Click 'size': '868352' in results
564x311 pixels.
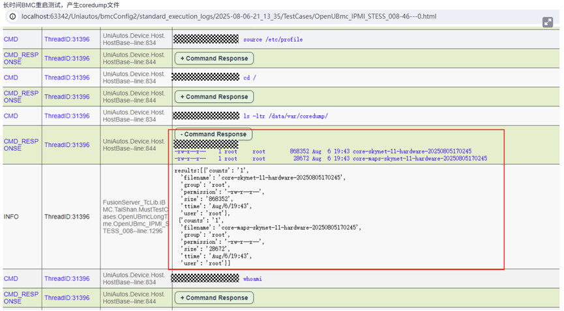(x=207, y=199)
